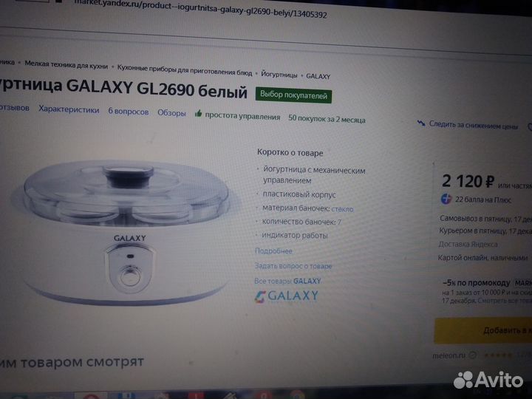Click the price-drop tracking graph icon
Screen dimensions: 532x399
(x=421, y=123)
